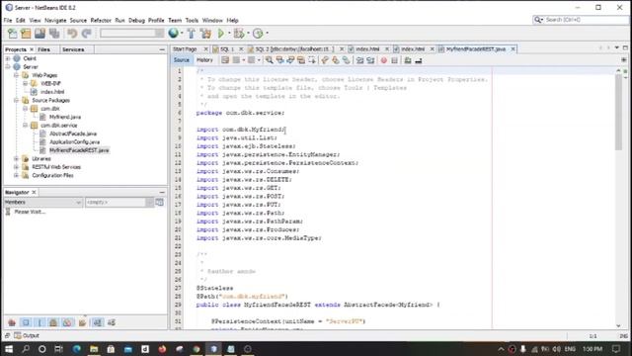Click the red record macro icon

click(x=384, y=60)
